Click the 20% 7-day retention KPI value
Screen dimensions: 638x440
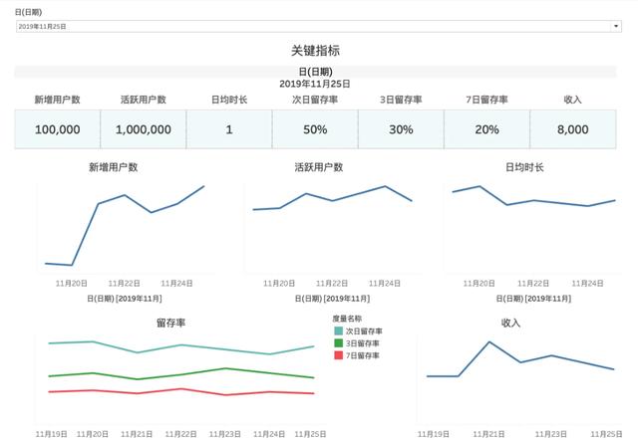coord(486,129)
